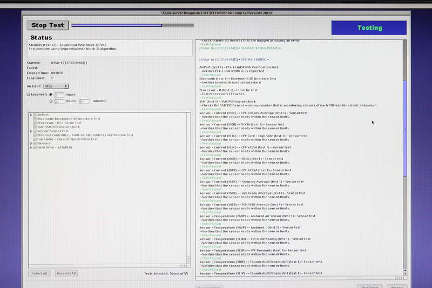The image size is (432, 288).
Task: Uncheck the Bluetooth USB Interface Test
Action: (35, 119)
